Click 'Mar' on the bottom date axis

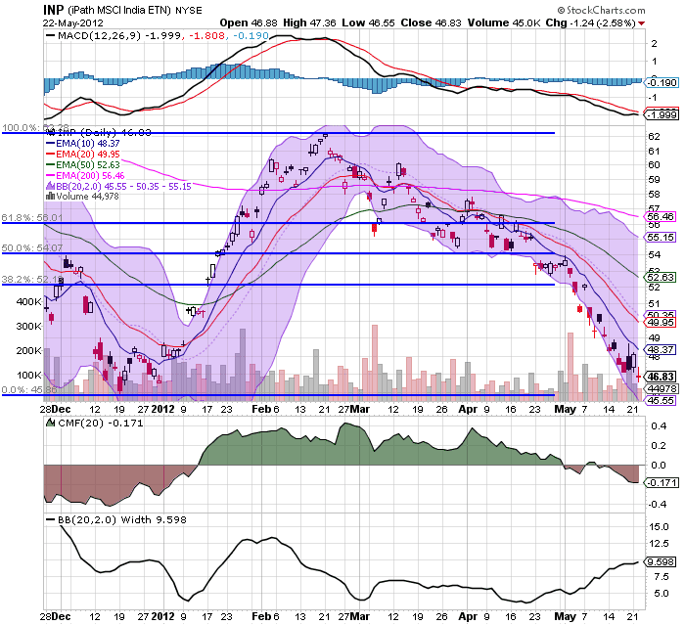coord(359,617)
